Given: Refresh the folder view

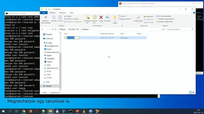Looking at the screenshot, I should pos(164,29).
